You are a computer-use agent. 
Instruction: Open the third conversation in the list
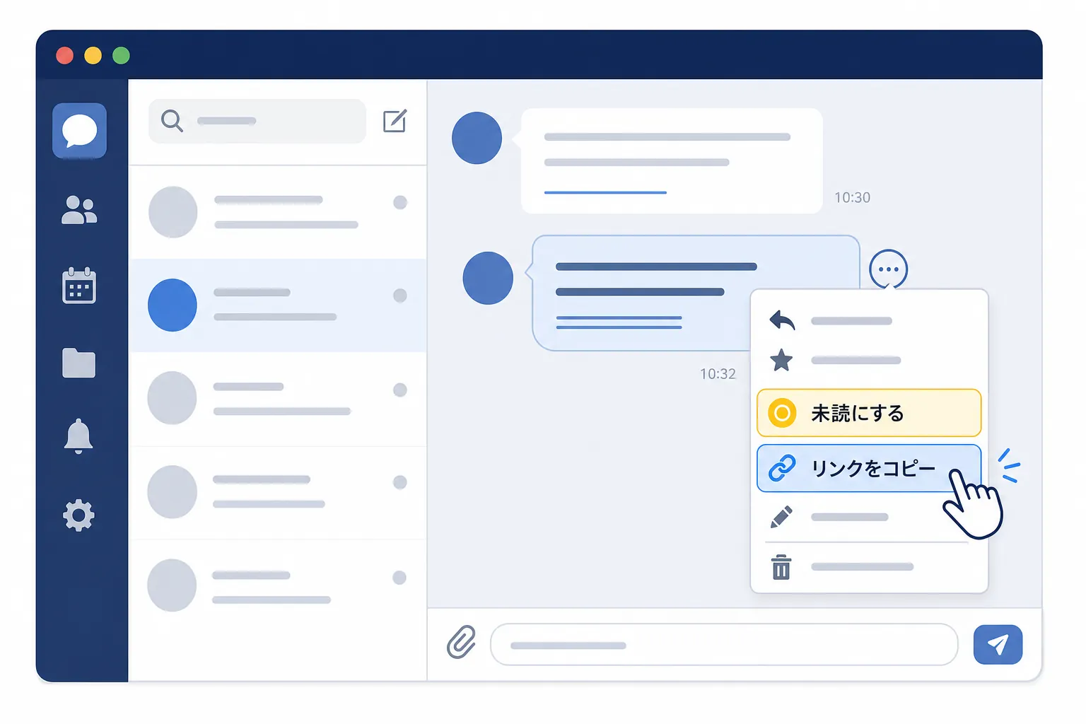point(278,399)
